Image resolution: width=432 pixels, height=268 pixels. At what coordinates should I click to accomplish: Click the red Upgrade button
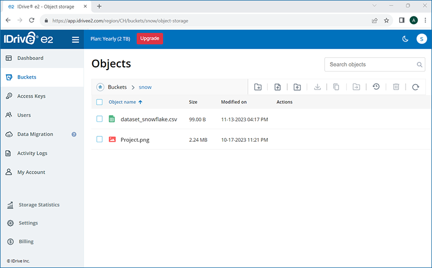150,38
